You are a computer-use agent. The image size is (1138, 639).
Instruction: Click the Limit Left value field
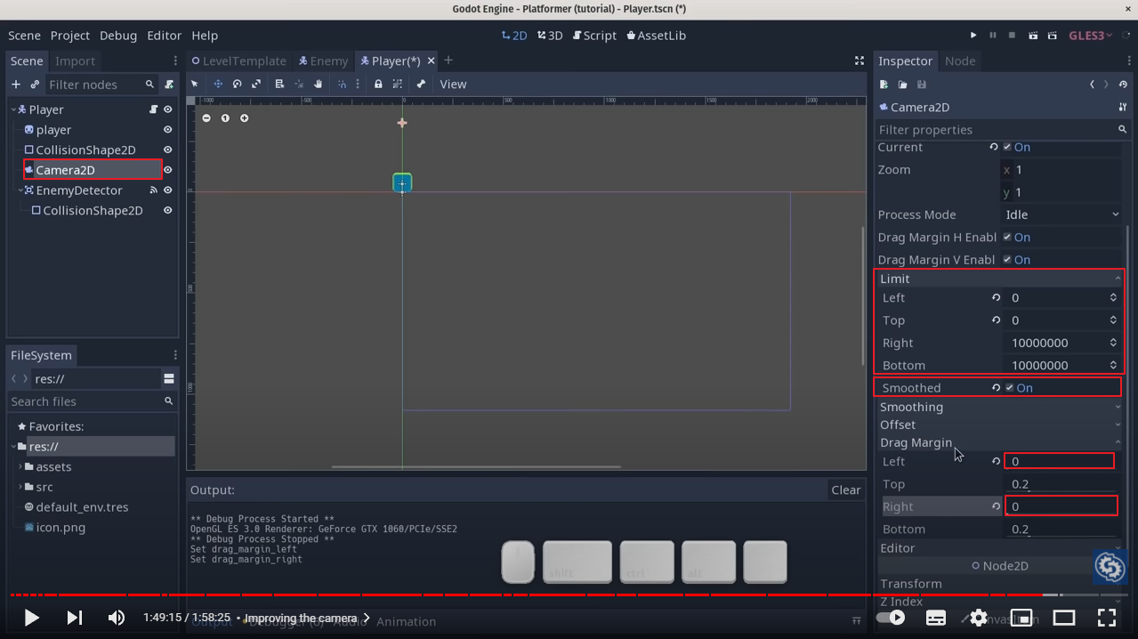pyautogui.click(x=1061, y=297)
